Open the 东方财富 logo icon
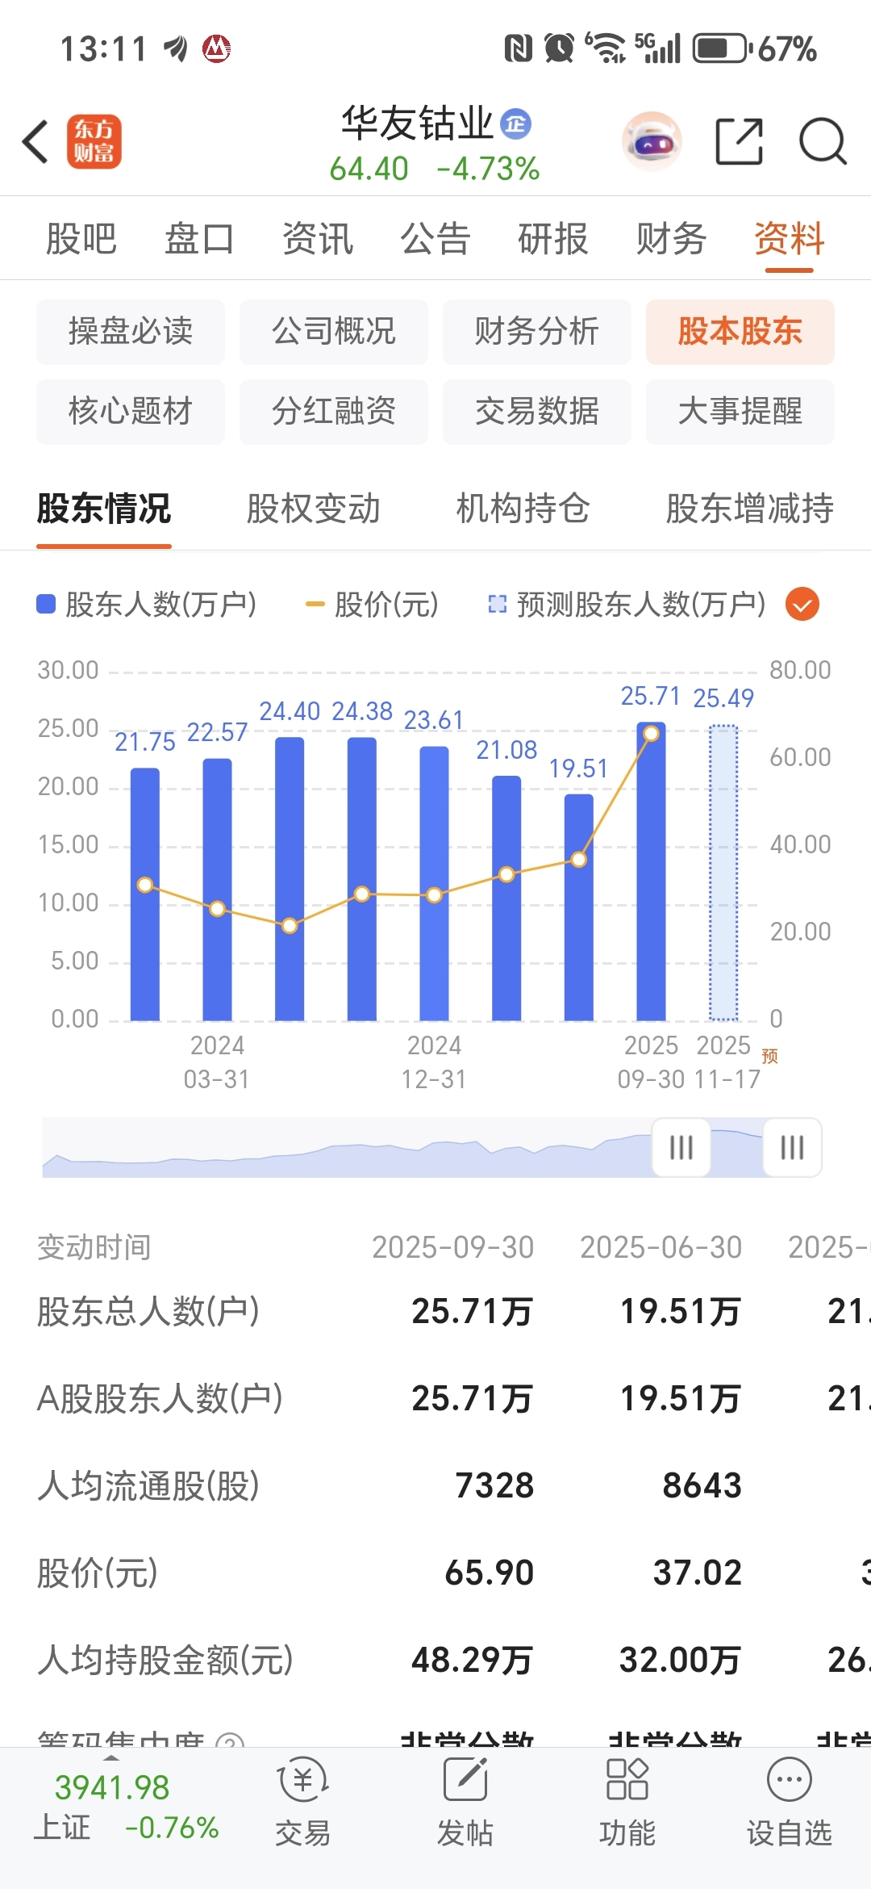871x1889 pixels. [x=94, y=141]
